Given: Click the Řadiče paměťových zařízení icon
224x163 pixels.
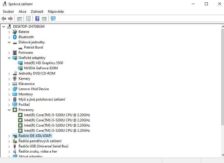Looking at the screenshot, I should pyautogui.click(x=15, y=141).
